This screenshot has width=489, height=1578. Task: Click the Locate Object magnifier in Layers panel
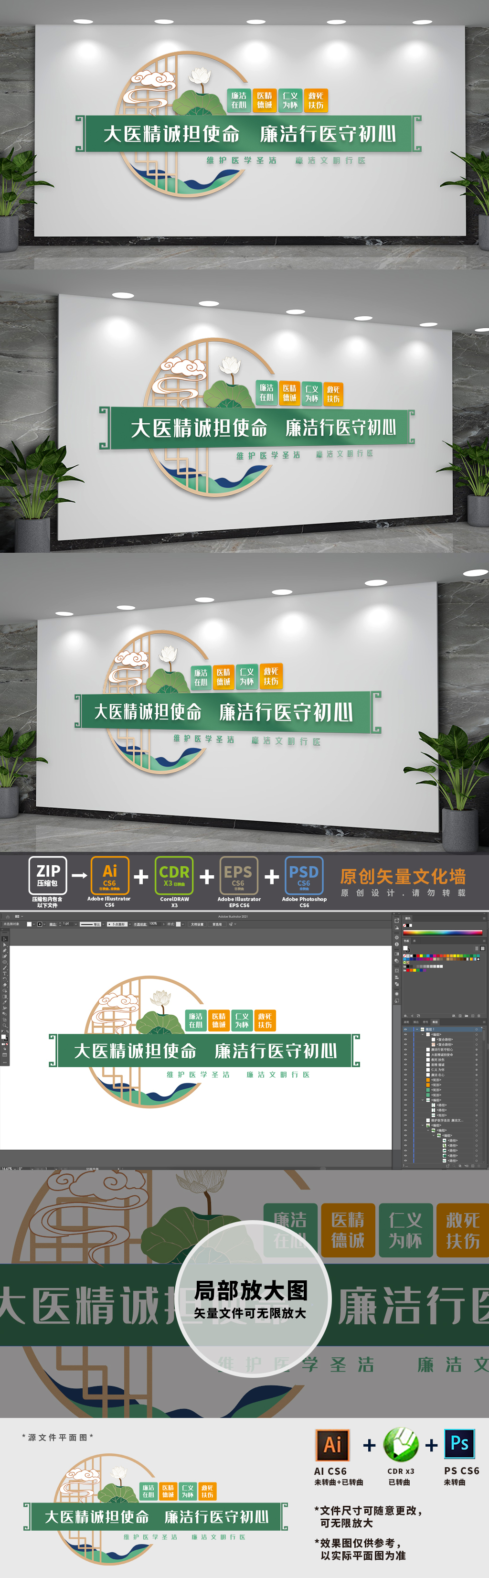coord(454,1166)
